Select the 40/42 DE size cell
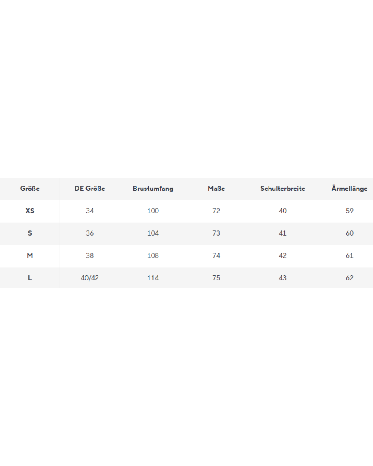This screenshot has width=373, height=466. tap(90, 278)
